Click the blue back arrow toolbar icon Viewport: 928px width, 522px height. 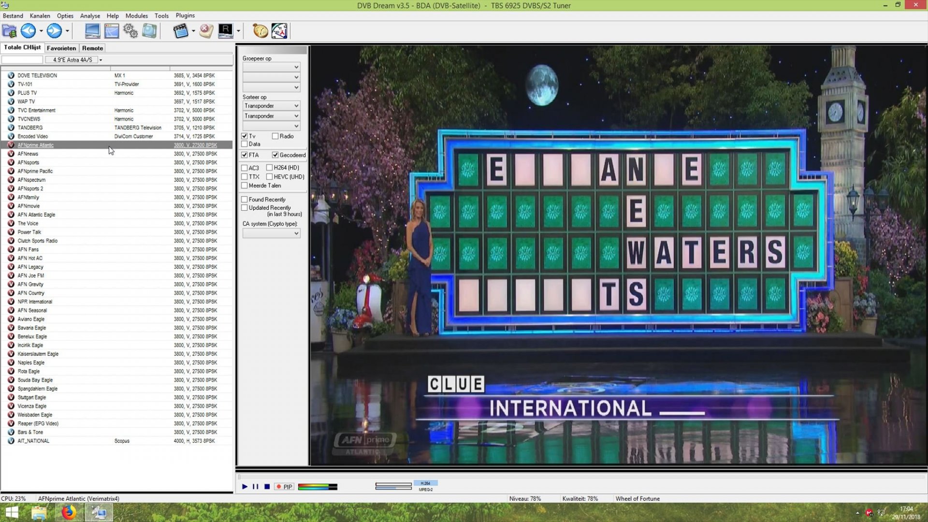pos(28,31)
